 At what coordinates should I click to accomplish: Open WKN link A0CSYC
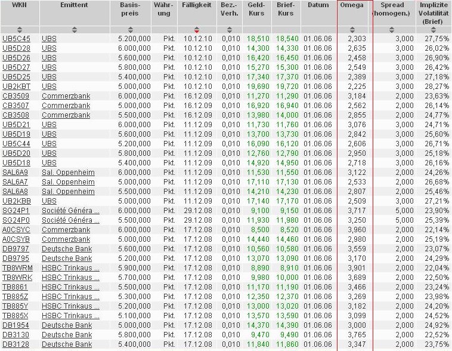click(16, 229)
